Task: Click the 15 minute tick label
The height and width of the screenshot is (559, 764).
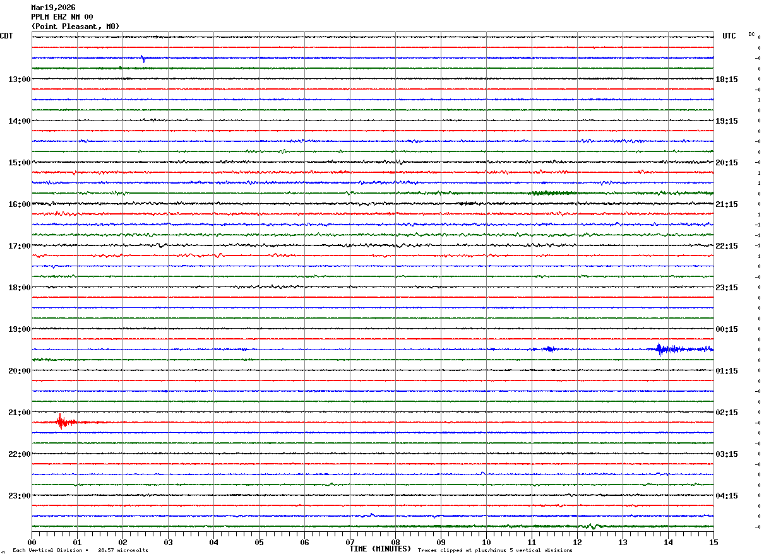Action: [x=713, y=542]
